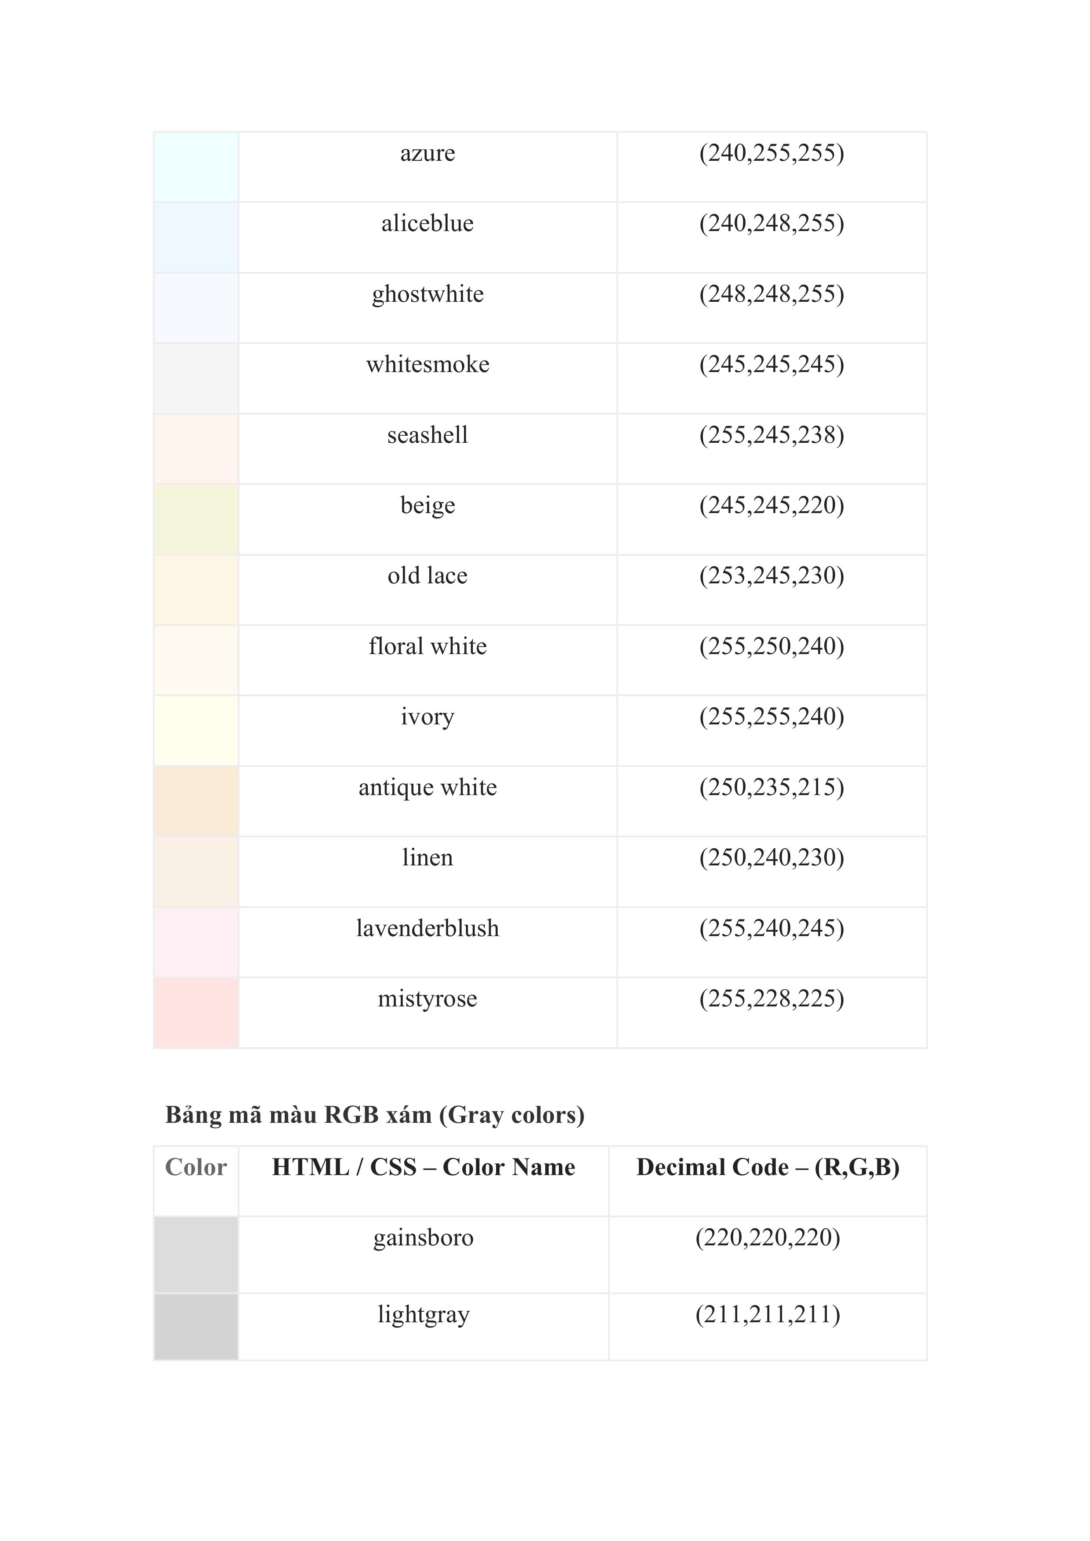Click the ivory RGB value (255,255,240)
This screenshot has height=1541, width=1090.
pos(771,717)
